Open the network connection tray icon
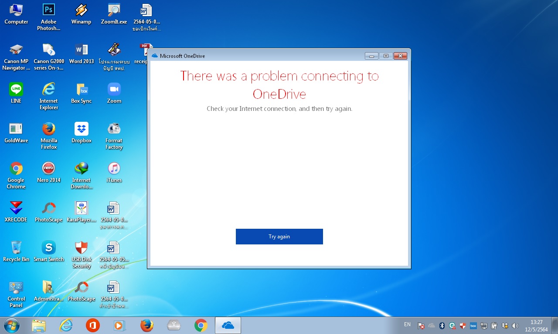 tap(484, 326)
